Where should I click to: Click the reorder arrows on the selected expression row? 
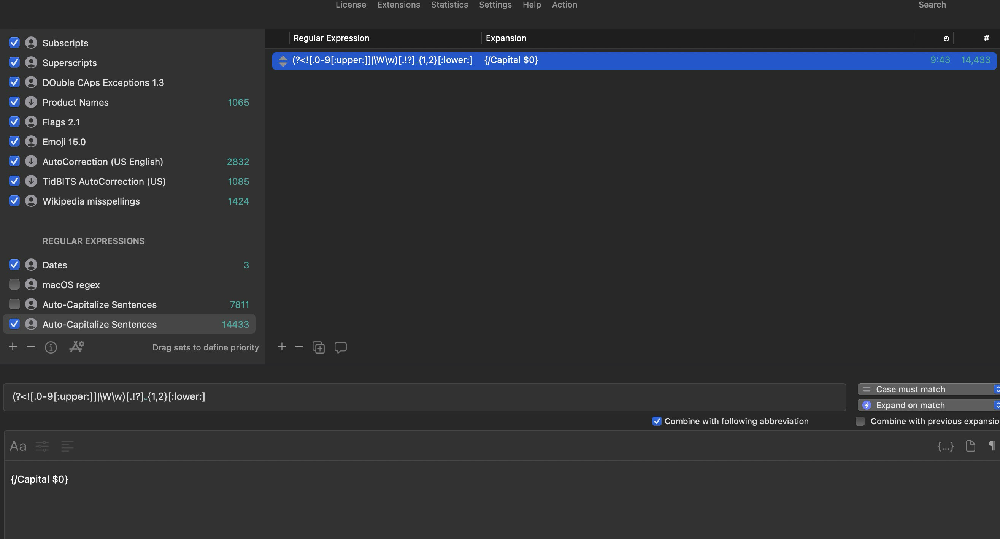pos(283,61)
